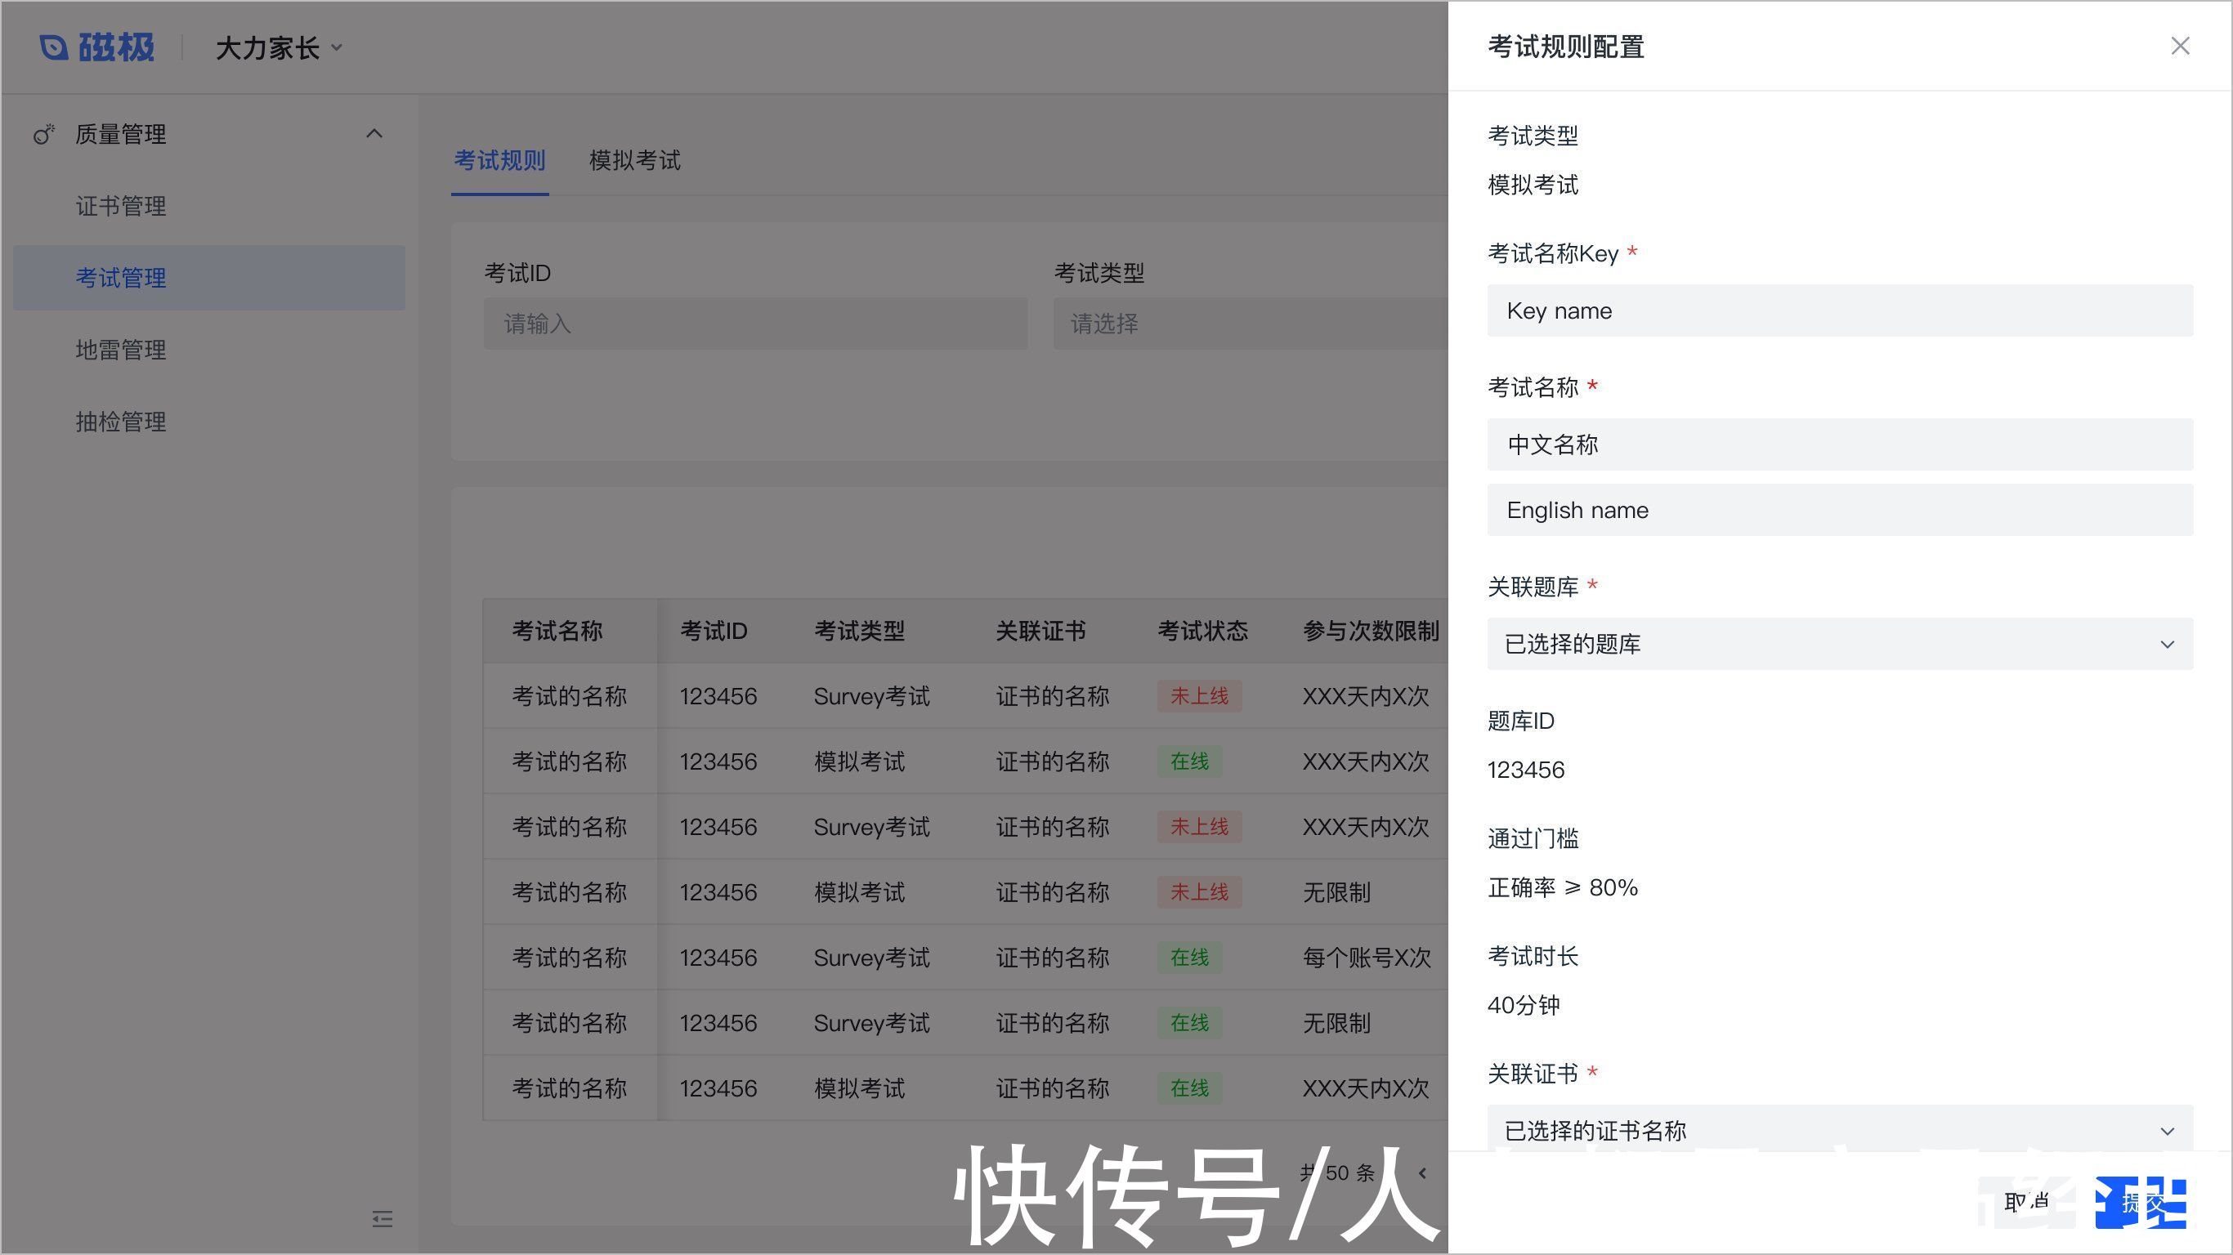The height and width of the screenshot is (1255, 2233).
Task: Click the 质量管理 sidebar icon
Action: pos(43,134)
